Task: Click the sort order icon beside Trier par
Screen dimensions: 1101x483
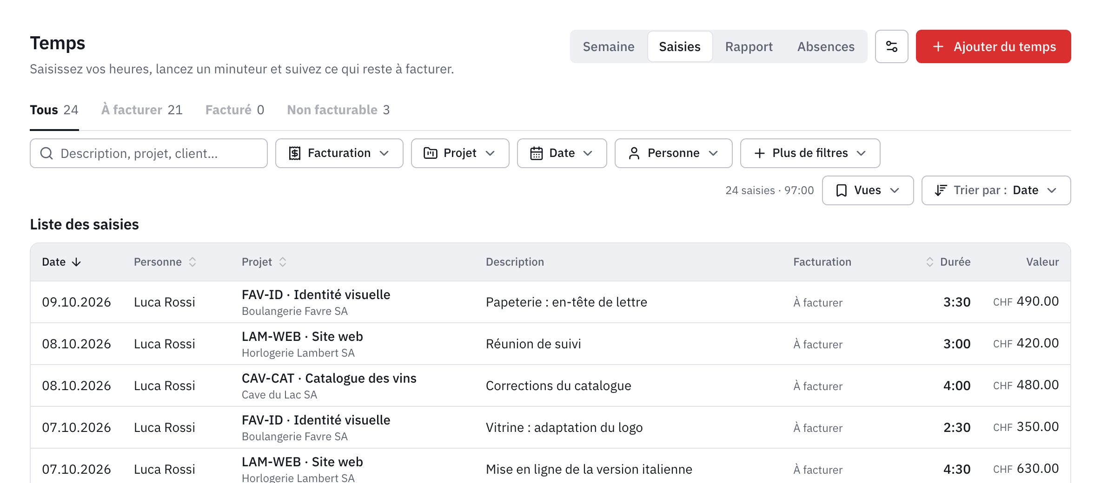Action: (941, 190)
